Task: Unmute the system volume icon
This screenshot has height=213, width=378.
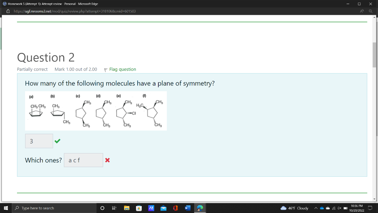Action: coord(339,208)
